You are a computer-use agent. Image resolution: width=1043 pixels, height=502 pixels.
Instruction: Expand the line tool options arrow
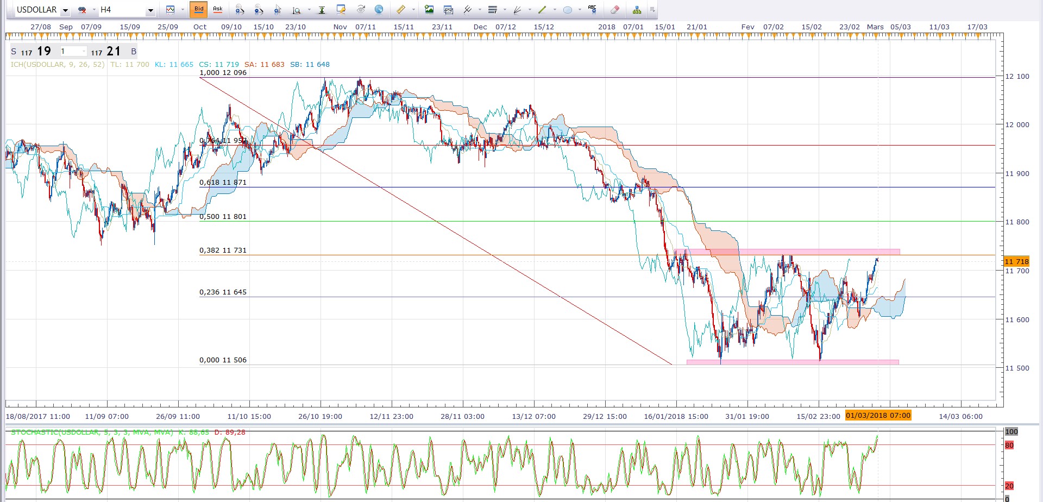point(555,10)
